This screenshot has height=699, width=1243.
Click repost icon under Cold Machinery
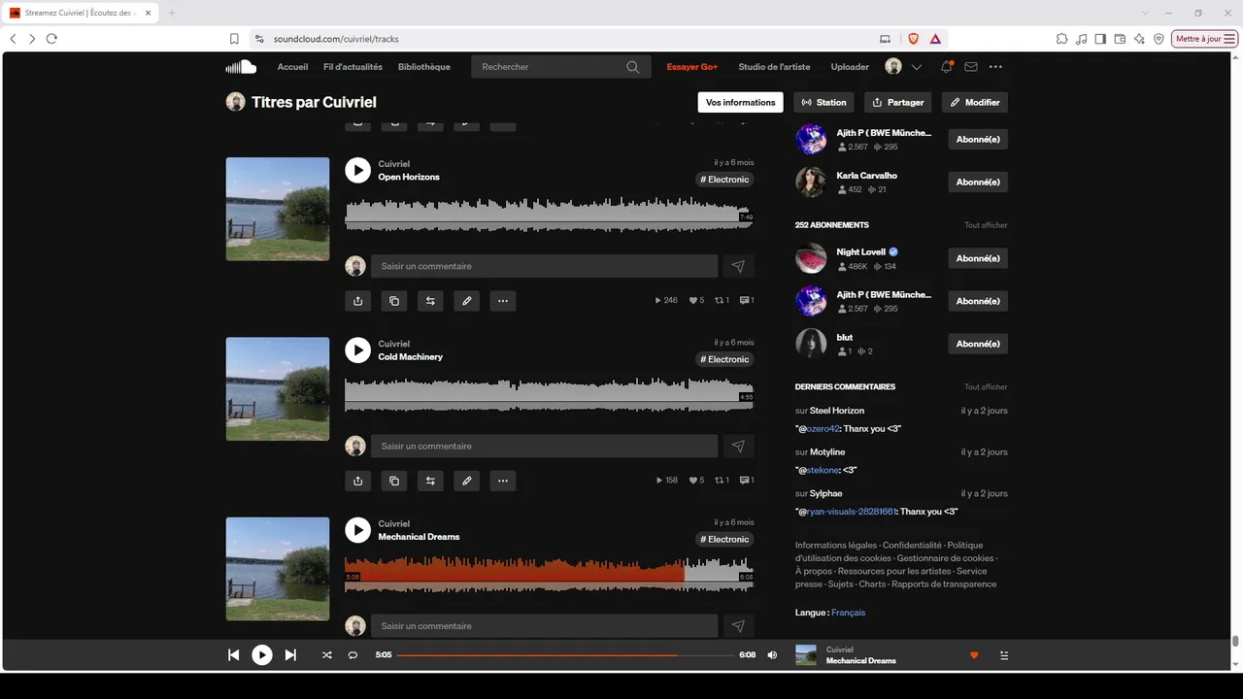click(430, 481)
